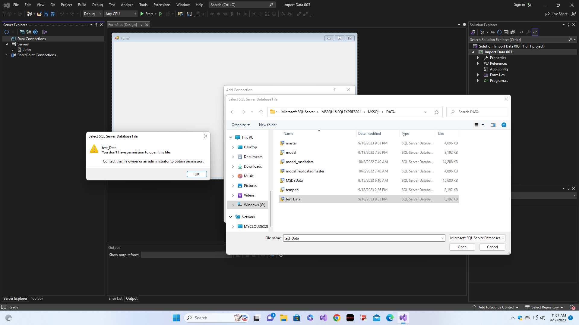The image size is (579, 325).
Task: Click the Properties wrench icon in Solution Explorer
Action: coord(528,32)
